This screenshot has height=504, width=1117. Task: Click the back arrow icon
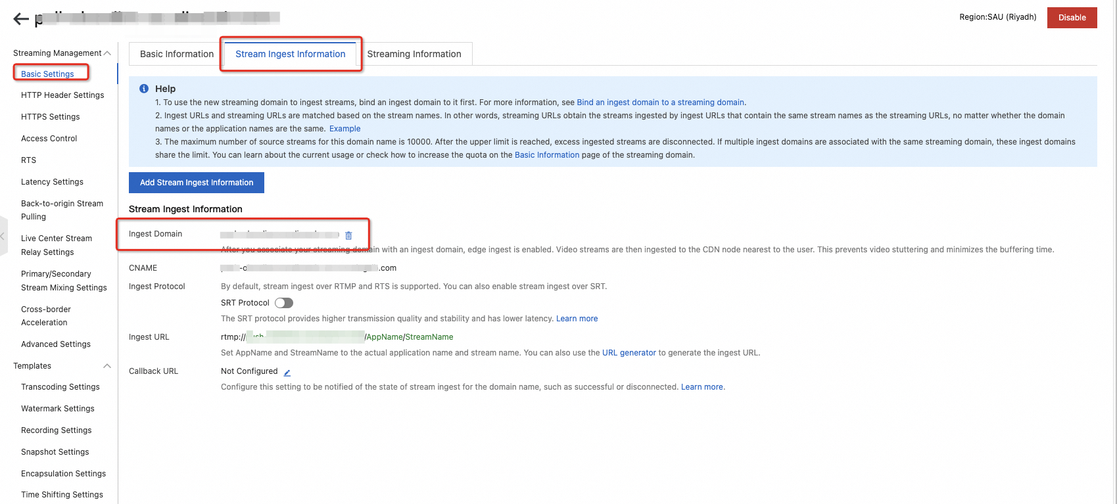(x=21, y=19)
